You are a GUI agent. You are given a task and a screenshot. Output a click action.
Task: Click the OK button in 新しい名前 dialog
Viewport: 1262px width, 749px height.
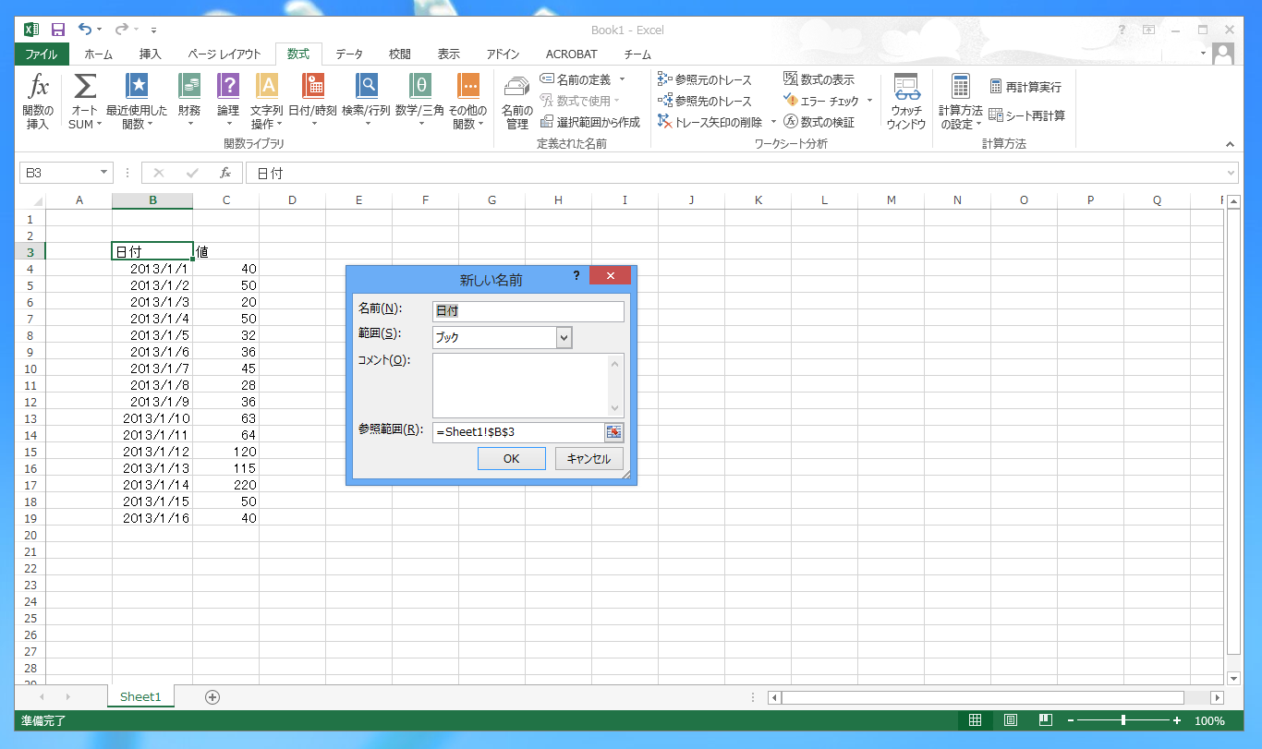511,458
